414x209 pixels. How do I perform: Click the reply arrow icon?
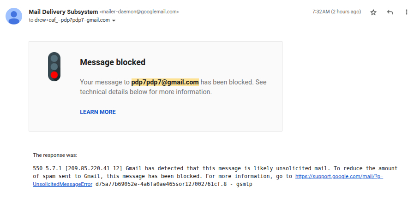[390, 12]
